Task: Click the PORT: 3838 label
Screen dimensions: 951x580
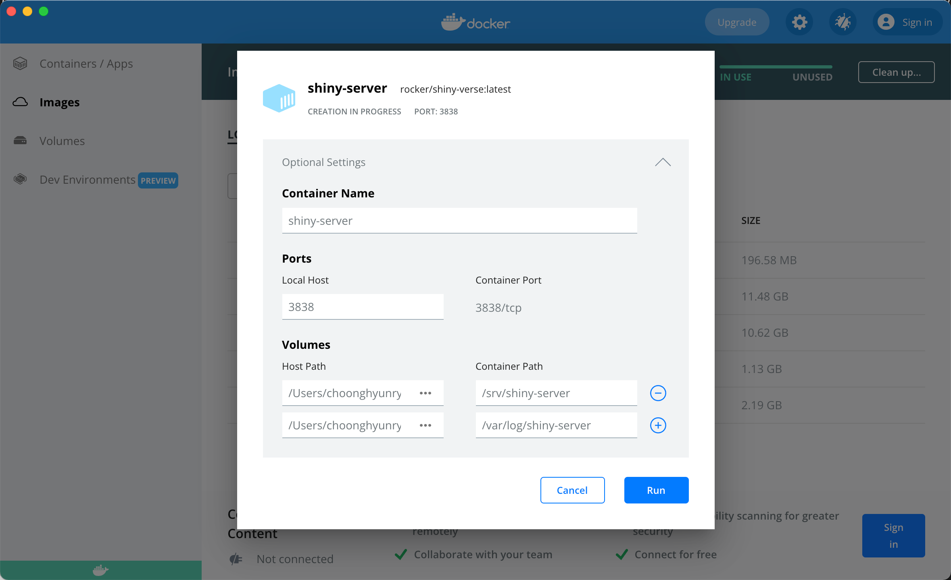Action: pos(436,112)
